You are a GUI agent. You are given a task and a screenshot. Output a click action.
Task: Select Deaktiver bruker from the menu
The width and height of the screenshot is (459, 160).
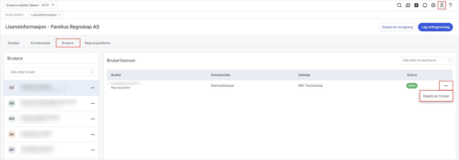436,96
